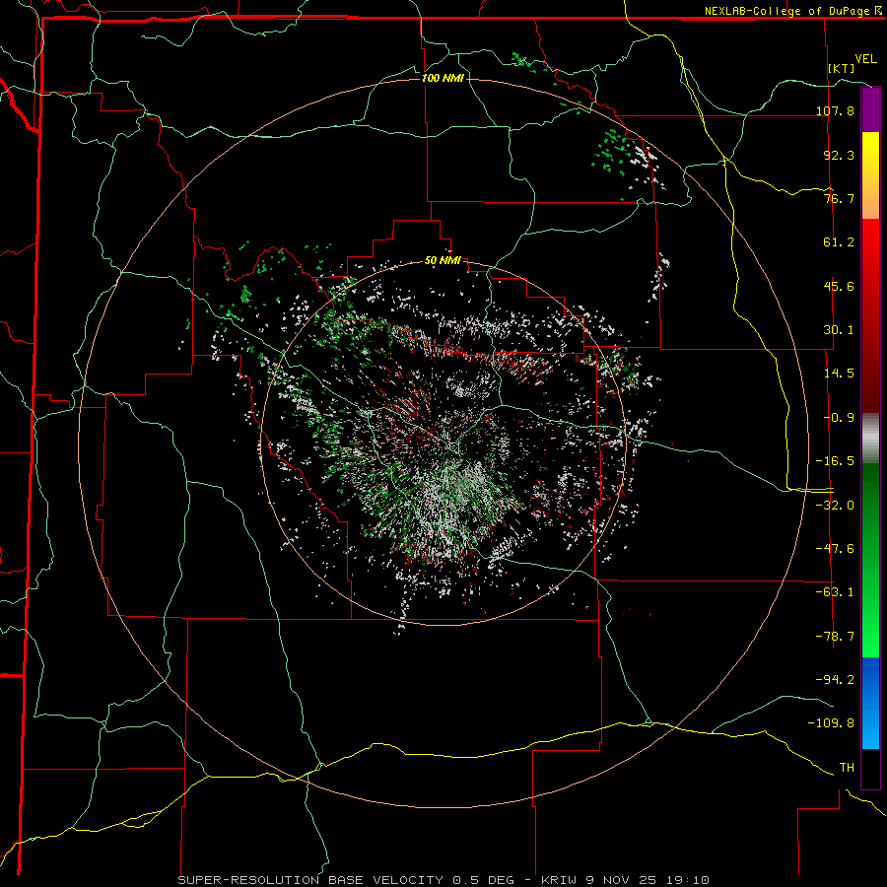Click the 30.1 legend value
Screen dimensions: 887x887
(x=839, y=330)
